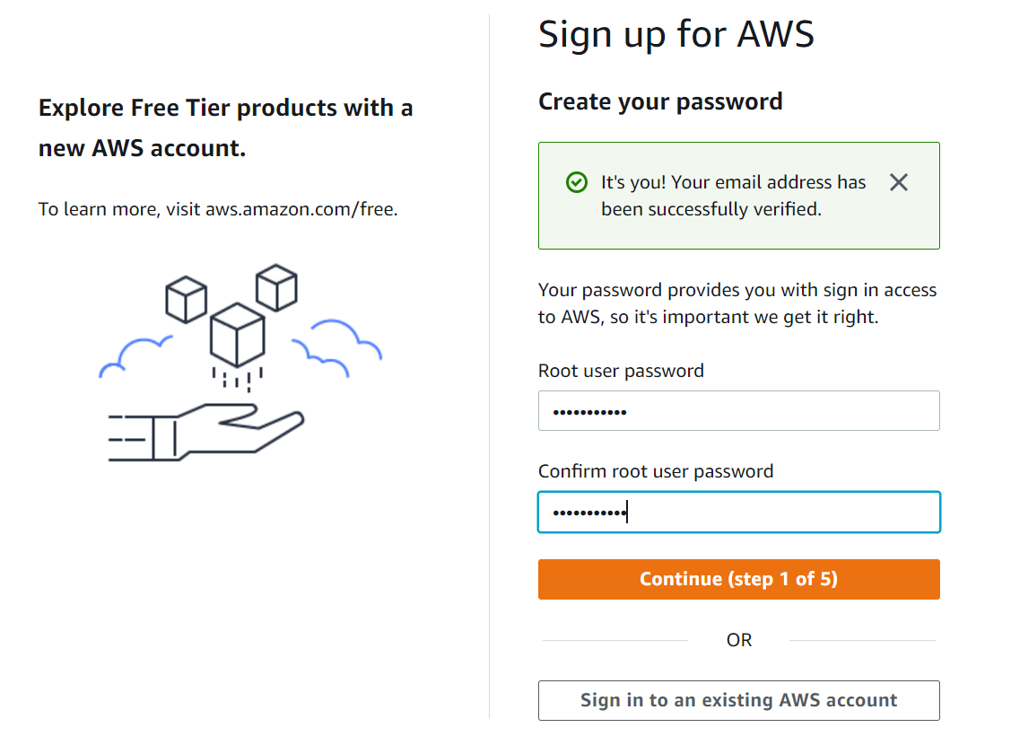The height and width of the screenshot is (745, 1011).
Task: Click the "Sign up for AWS" heading
Action: (675, 35)
